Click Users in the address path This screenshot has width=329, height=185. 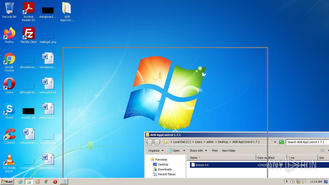[x=198, y=142]
